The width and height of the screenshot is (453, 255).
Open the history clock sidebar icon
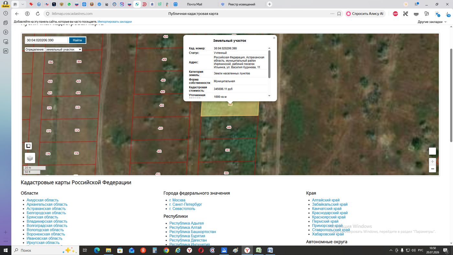tap(6, 13)
